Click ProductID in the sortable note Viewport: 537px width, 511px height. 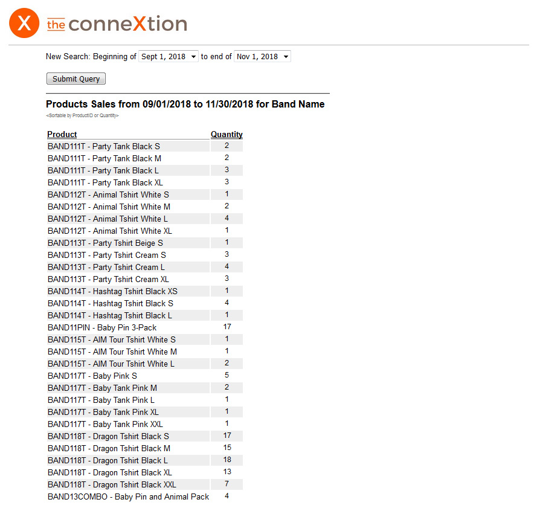83,115
